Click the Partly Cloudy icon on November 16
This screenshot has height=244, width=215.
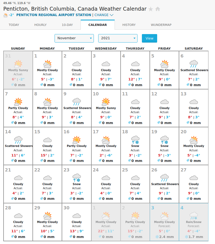(x=77, y=140)
